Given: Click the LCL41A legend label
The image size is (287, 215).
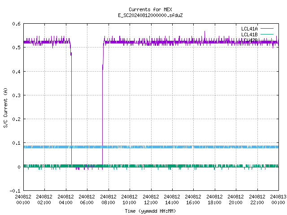Looking at the screenshot, I should click(x=249, y=29).
